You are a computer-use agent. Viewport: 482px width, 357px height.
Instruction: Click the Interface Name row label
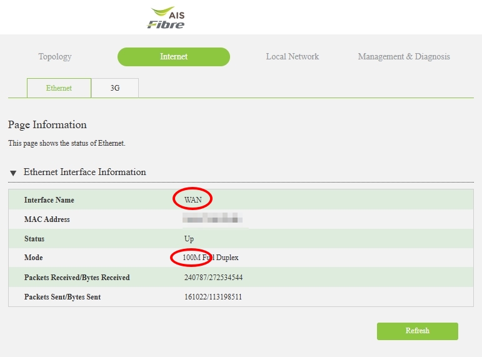click(49, 200)
